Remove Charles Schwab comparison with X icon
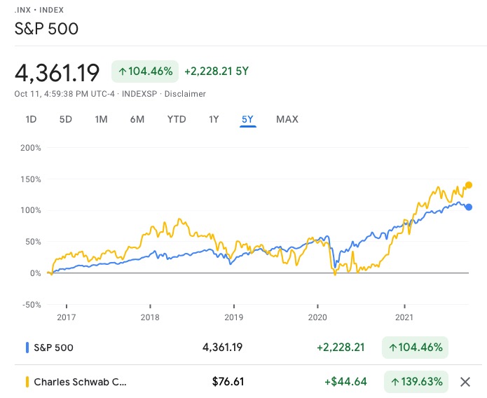The image size is (487, 398). click(464, 382)
